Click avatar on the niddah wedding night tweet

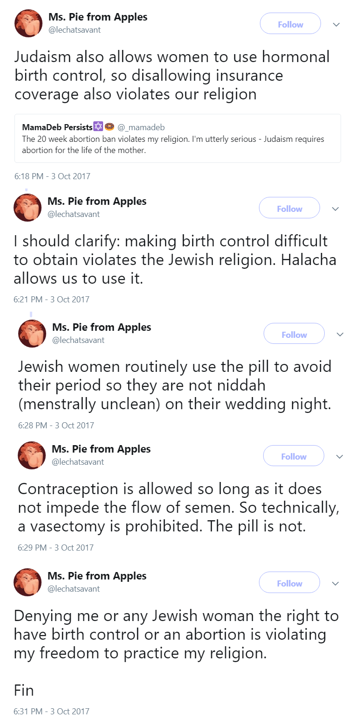click(32, 333)
